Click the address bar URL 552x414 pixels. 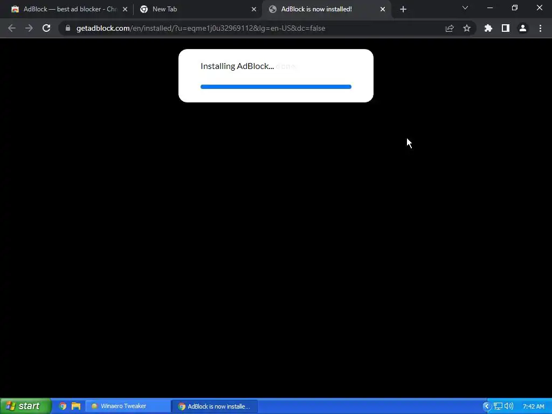point(201,28)
